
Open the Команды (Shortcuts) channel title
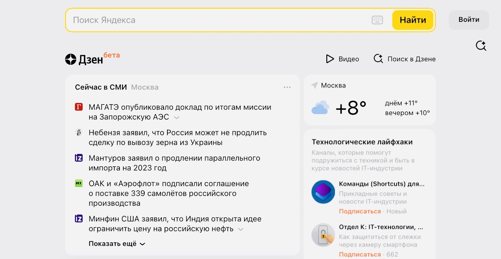tap(382, 184)
